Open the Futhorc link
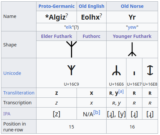Image resolution: width=160 pixels, height=135 pixels. tap(92, 36)
